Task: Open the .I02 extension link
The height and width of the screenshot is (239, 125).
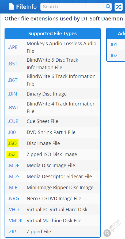Action: pyautogui.click(x=113, y=56)
